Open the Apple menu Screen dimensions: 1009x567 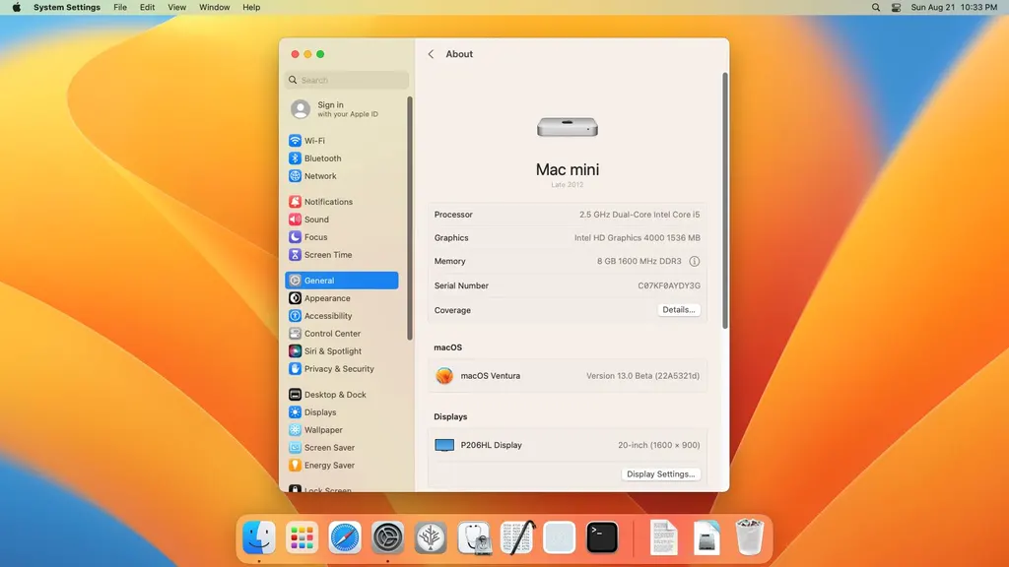tap(17, 7)
